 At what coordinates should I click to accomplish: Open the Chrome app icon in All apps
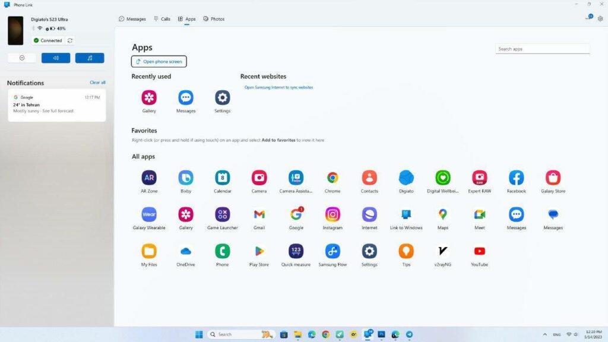[x=332, y=178]
